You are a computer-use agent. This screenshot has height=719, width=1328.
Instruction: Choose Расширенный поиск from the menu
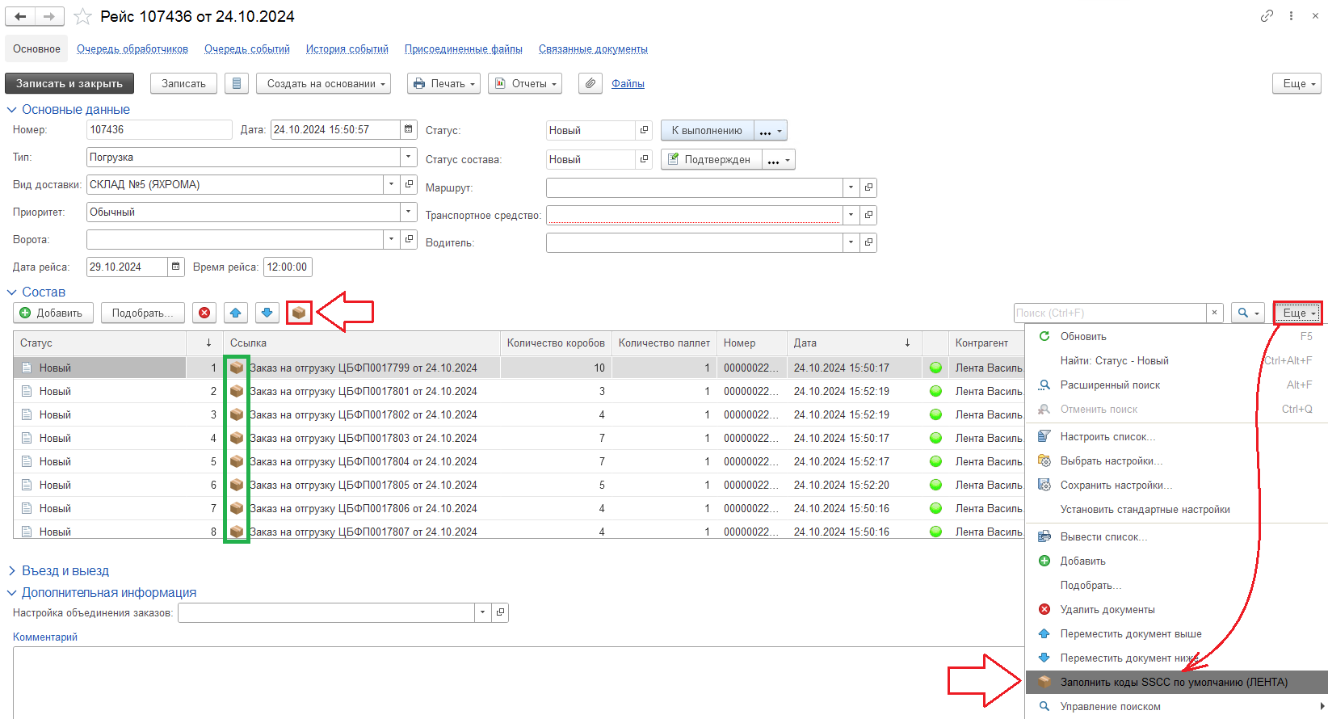(1110, 385)
